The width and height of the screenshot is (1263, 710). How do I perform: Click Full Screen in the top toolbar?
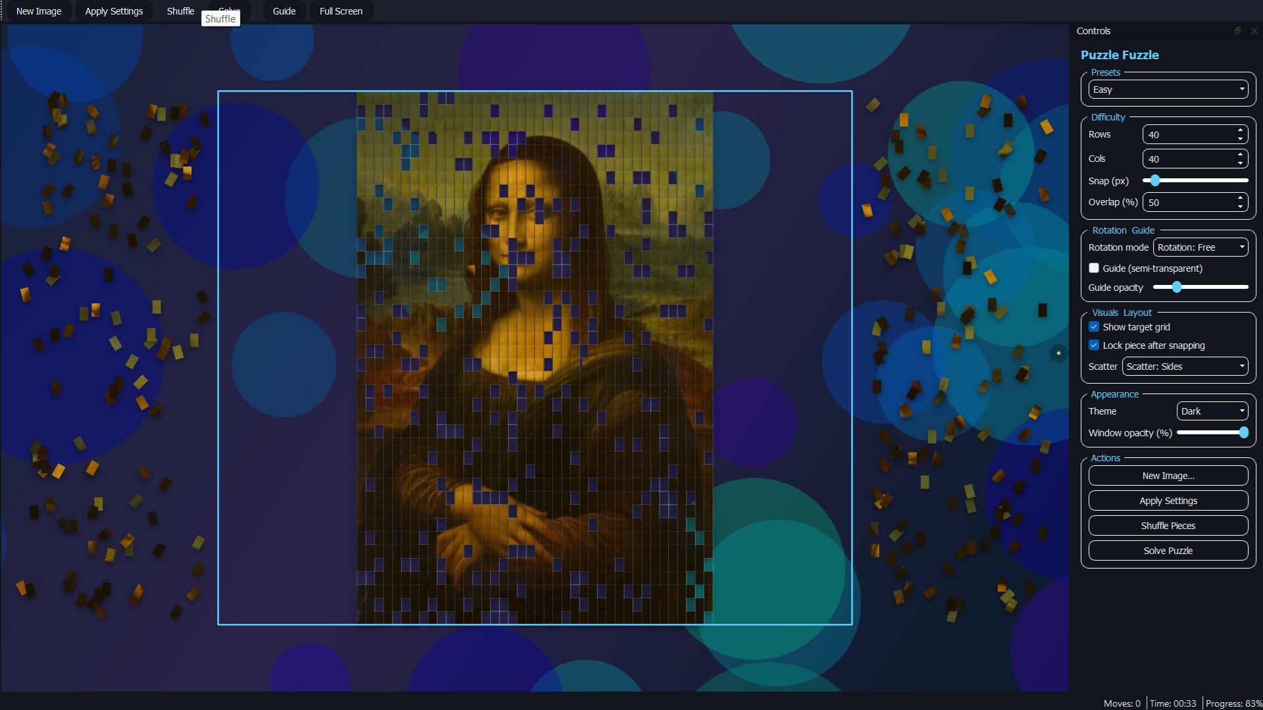click(341, 11)
